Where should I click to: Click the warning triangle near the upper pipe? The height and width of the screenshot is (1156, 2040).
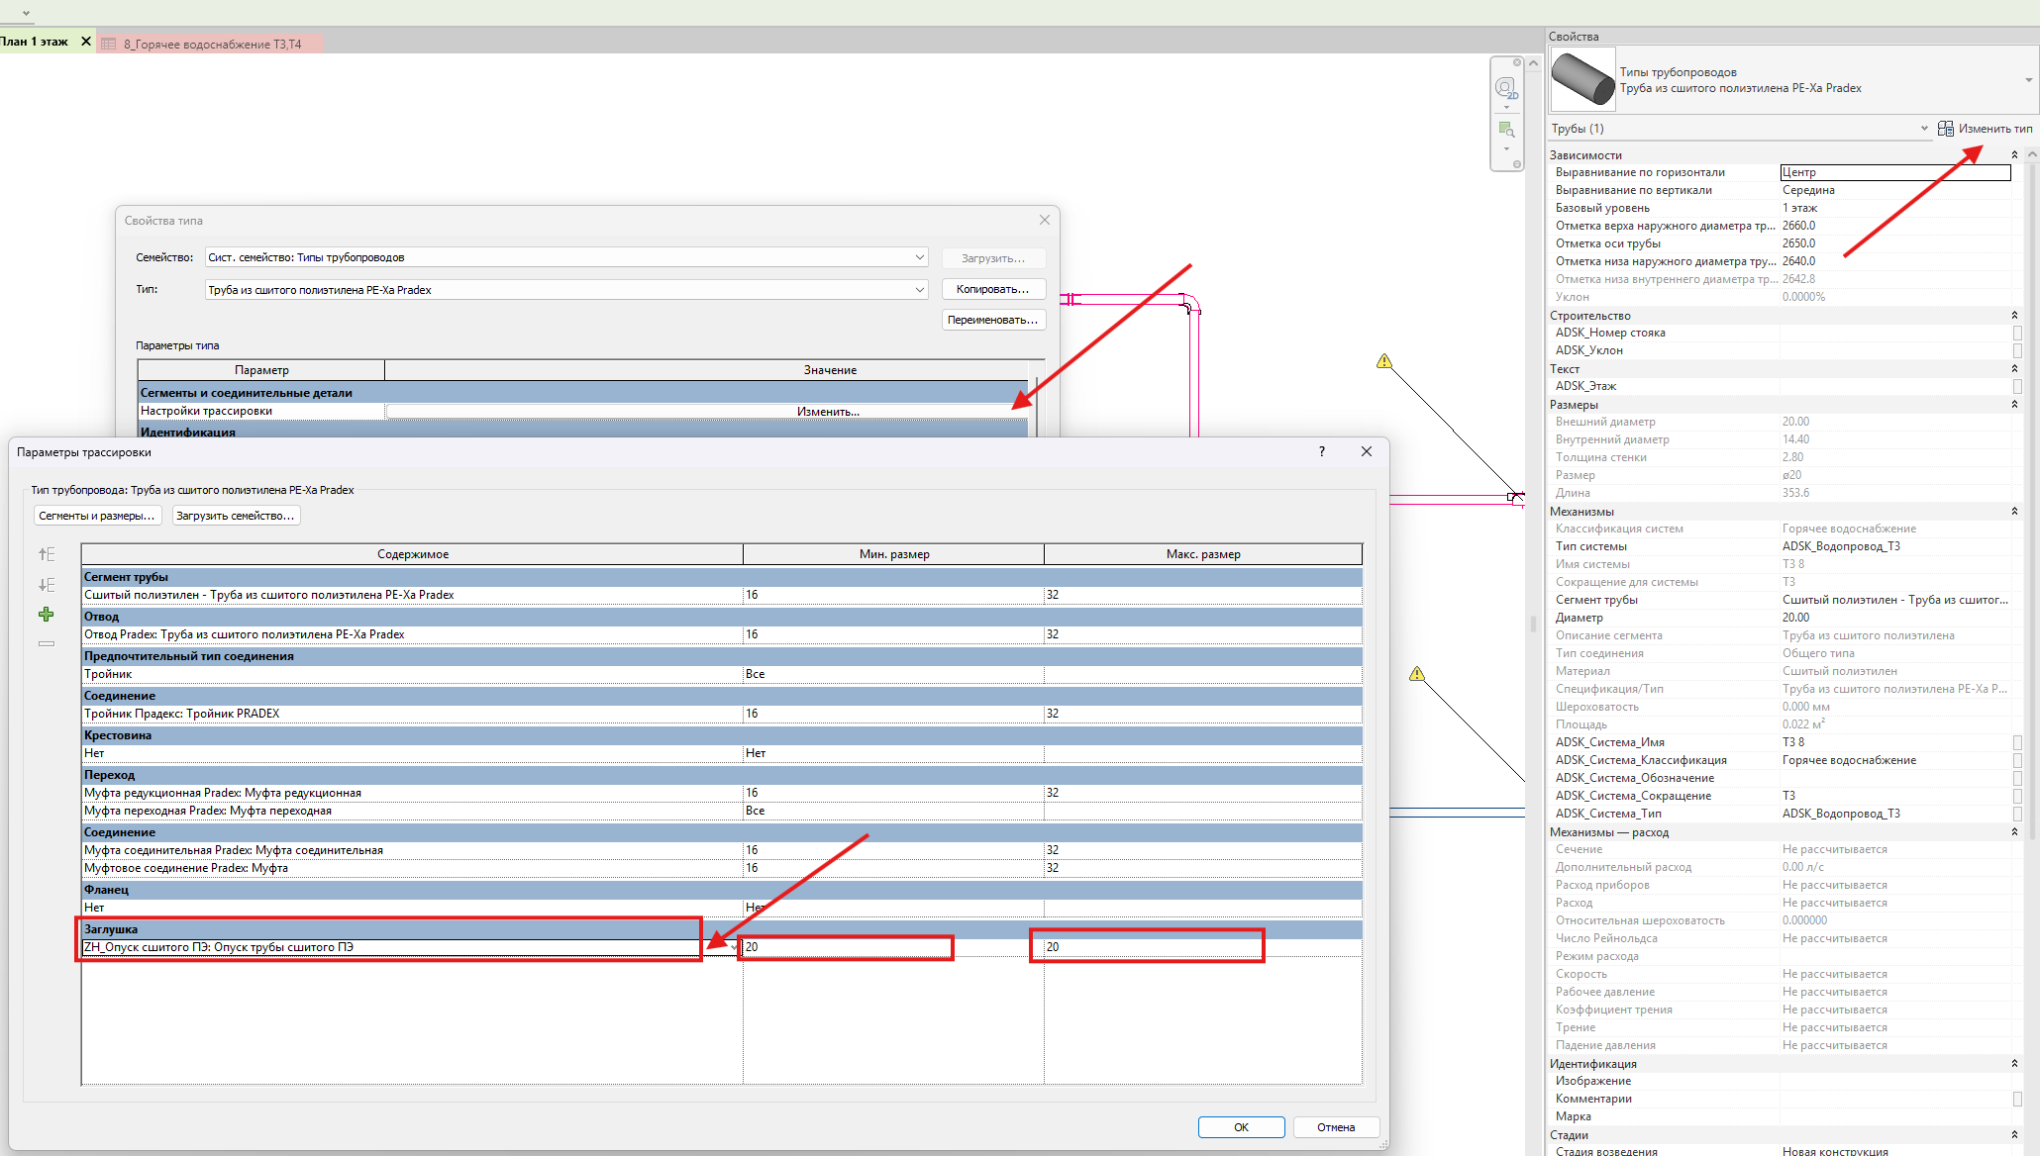point(1384,361)
